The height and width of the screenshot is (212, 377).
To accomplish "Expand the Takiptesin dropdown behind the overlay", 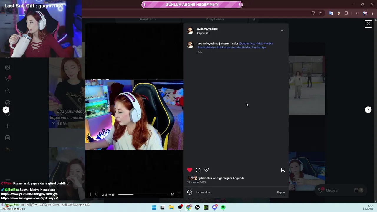I will point(148,19).
